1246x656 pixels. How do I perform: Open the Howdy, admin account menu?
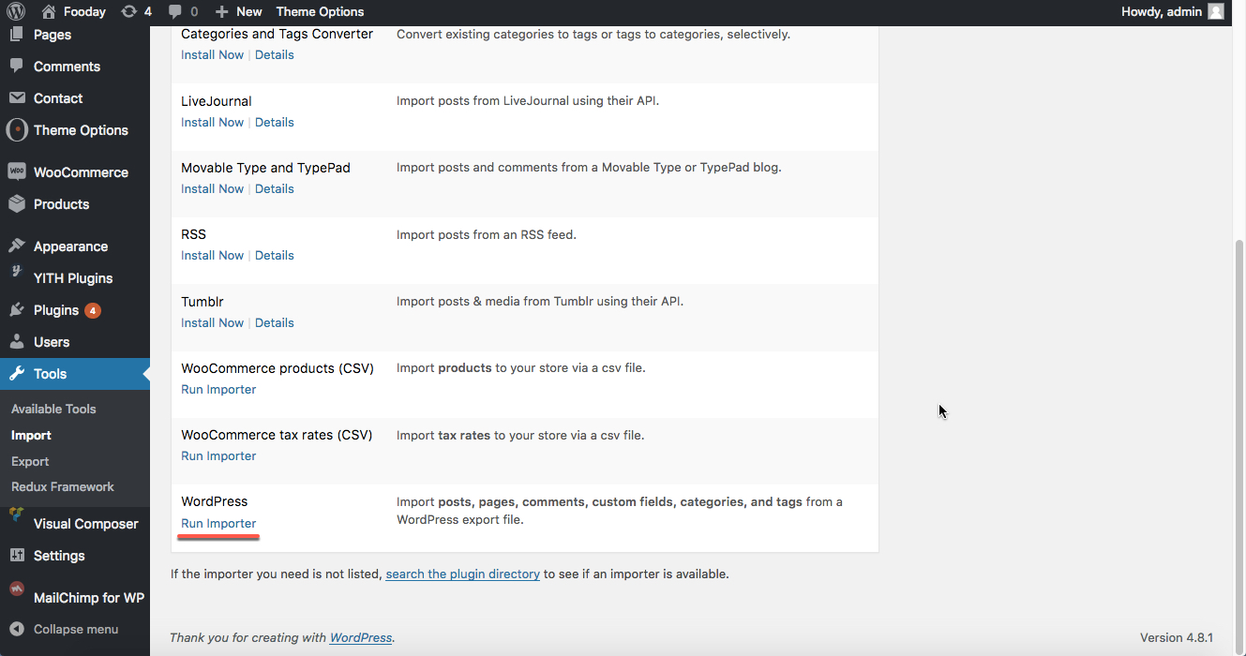click(1172, 11)
